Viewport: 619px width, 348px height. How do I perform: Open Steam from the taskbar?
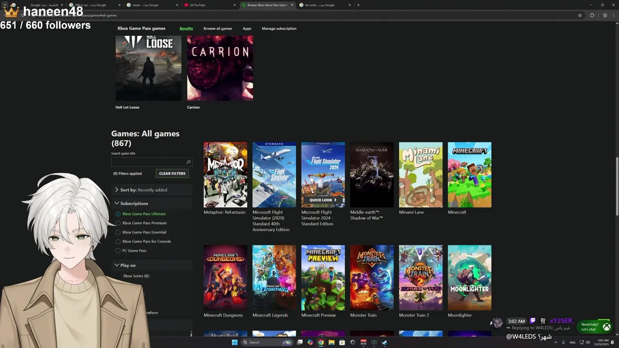click(x=384, y=342)
